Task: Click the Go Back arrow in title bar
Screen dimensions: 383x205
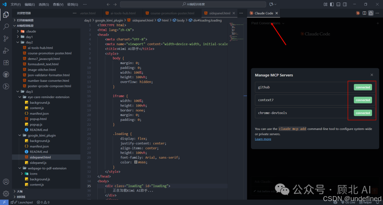Action: (108, 4)
